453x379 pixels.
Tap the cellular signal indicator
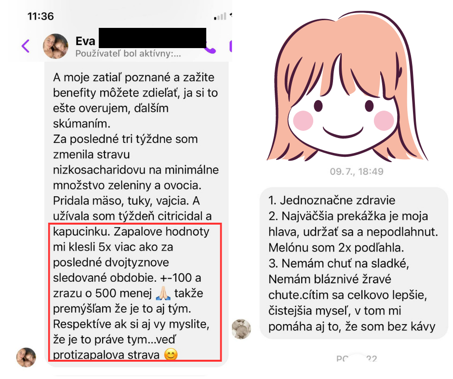[x=220, y=16]
